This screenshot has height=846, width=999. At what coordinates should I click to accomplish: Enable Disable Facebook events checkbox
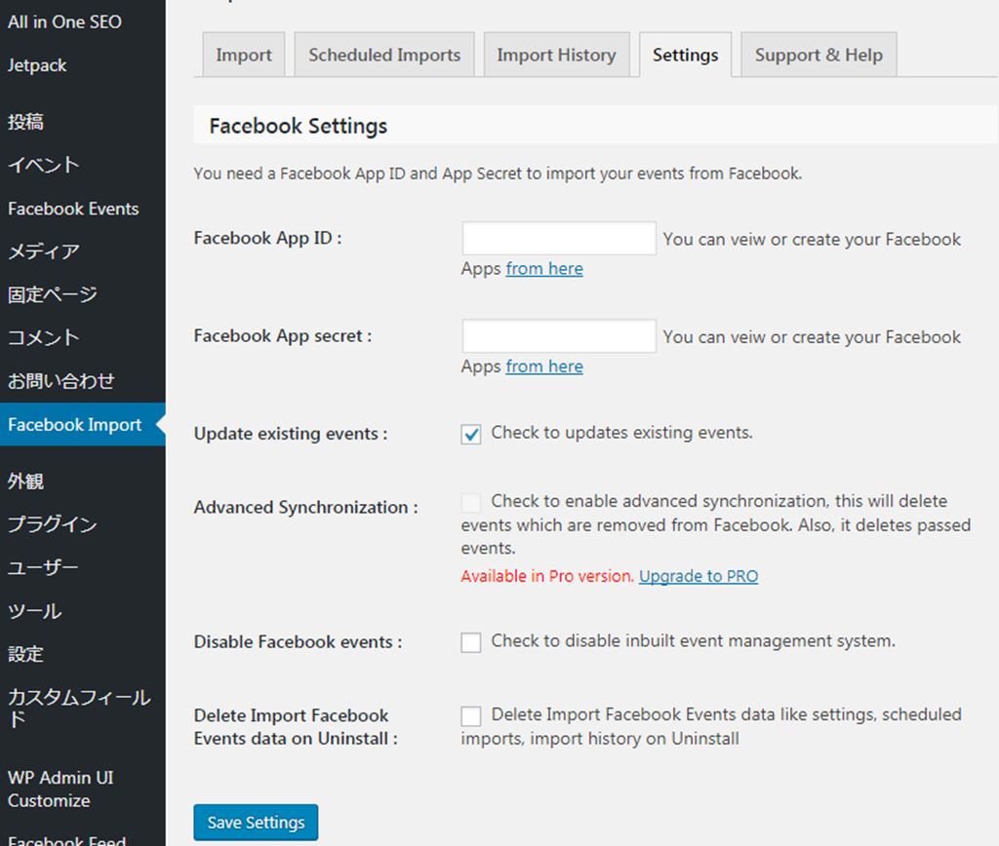pos(471,642)
